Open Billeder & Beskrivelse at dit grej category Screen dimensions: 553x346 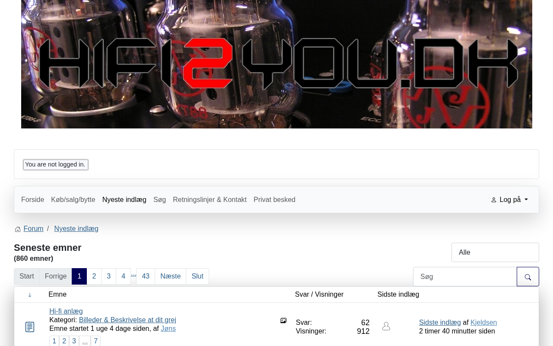pos(127,320)
